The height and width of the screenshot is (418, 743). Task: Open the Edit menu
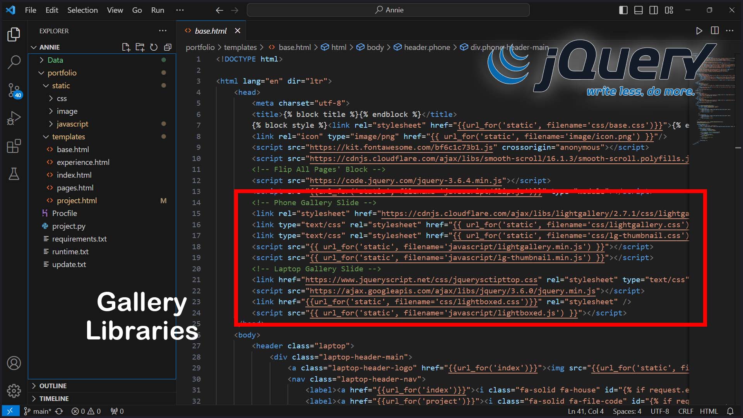[x=52, y=10]
